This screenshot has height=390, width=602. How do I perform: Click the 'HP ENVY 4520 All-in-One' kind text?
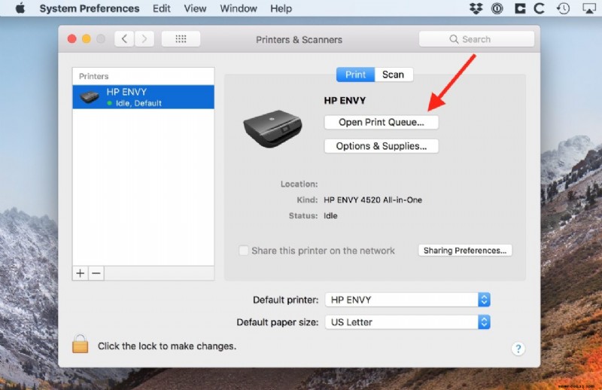tap(372, 200)
